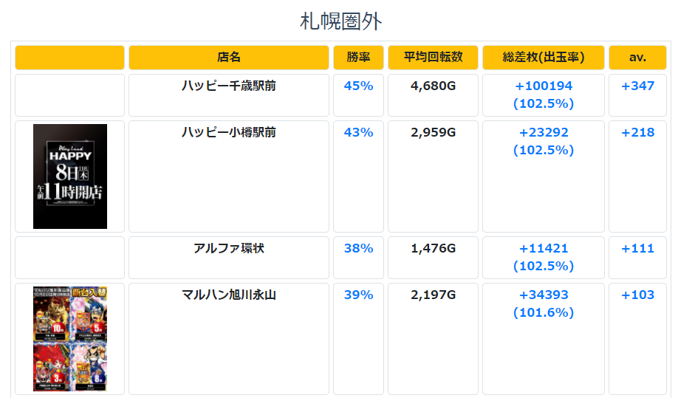
Task: Click the 店名 column header
Action: click(229, 58)
